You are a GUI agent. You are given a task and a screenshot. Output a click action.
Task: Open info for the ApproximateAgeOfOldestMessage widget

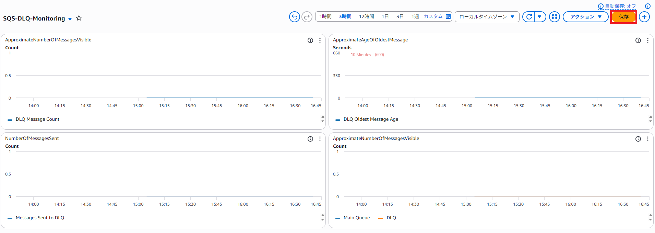(638, 40)
